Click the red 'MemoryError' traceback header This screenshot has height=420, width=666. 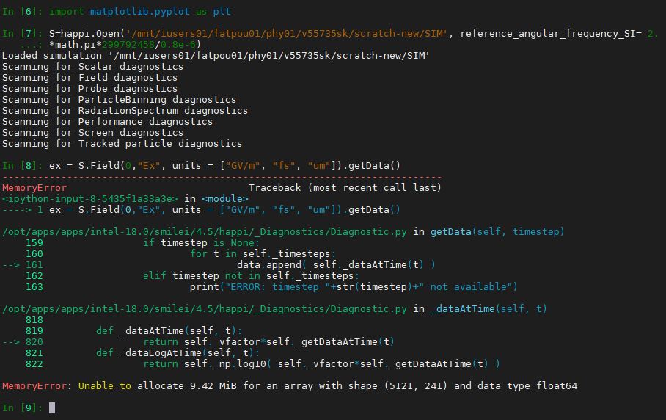click(34, 188)
